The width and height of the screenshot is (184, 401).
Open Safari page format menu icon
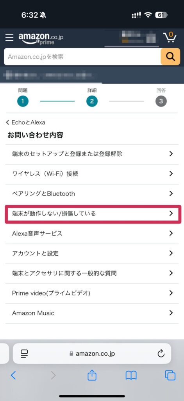coord(25,354)
